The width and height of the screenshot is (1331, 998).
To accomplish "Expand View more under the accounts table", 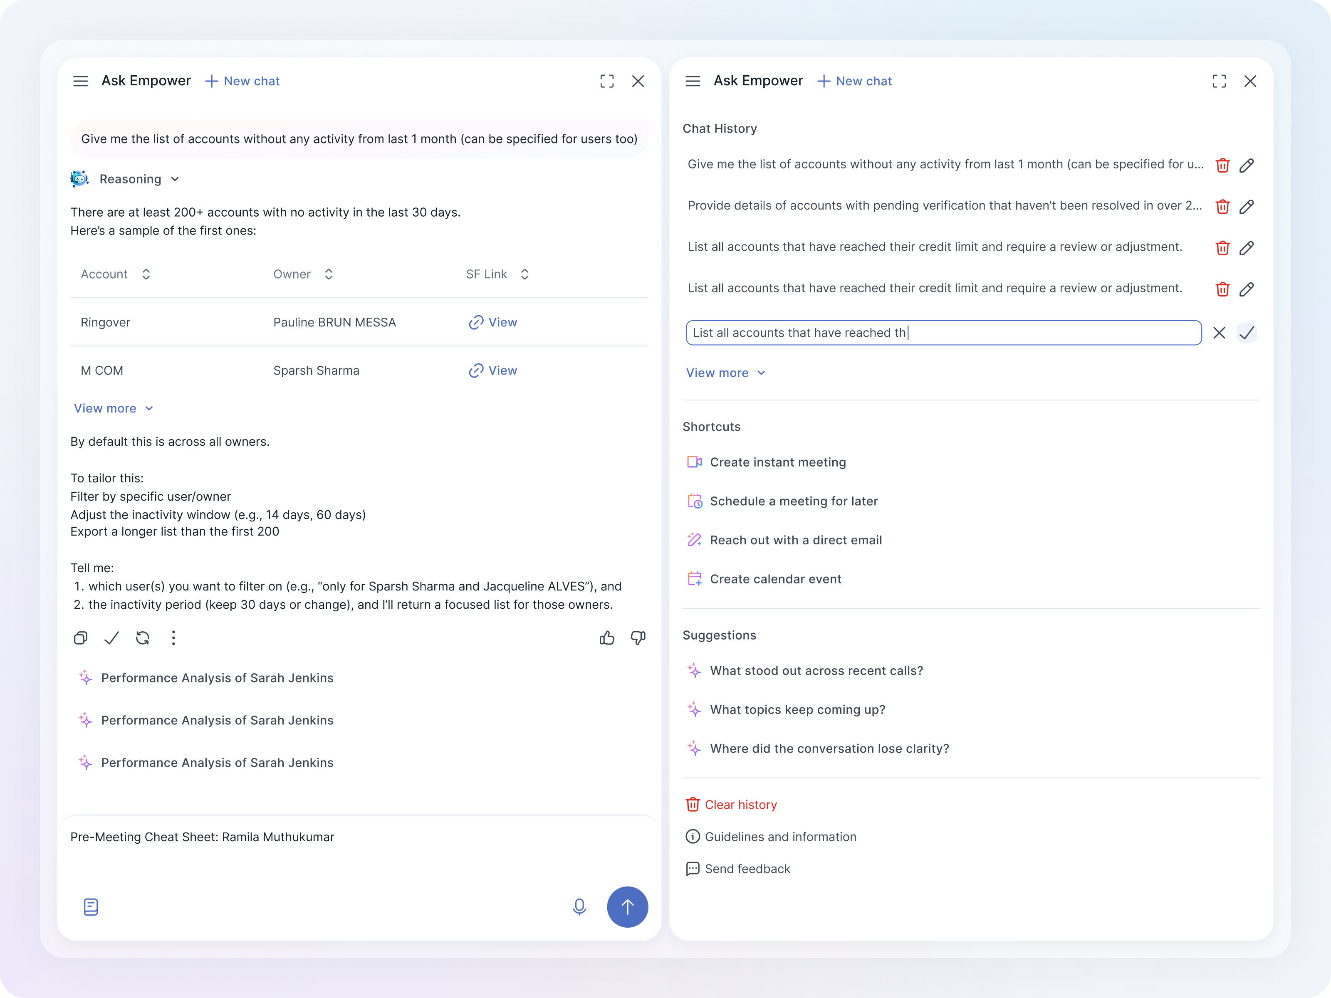I will (x=114, y=408).
